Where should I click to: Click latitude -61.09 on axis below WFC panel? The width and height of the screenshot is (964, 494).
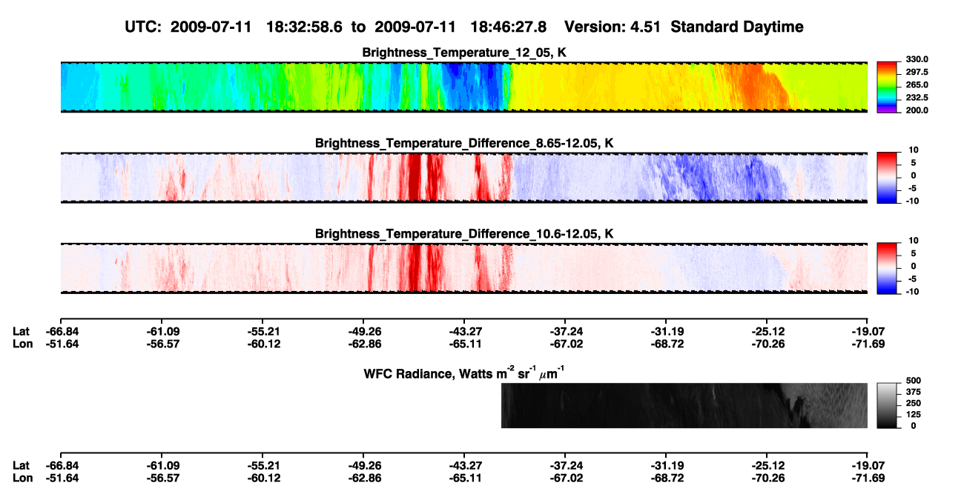[162, 466]
